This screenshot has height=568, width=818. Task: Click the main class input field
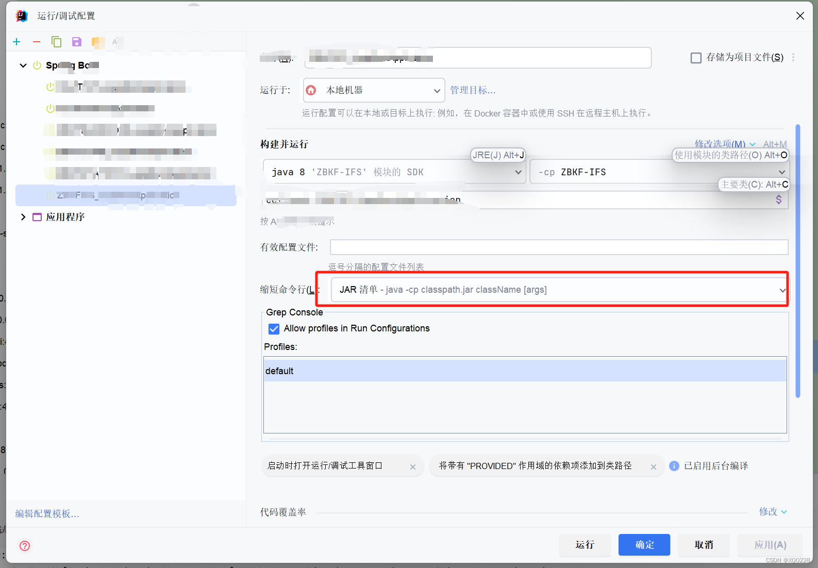point(526,200)
